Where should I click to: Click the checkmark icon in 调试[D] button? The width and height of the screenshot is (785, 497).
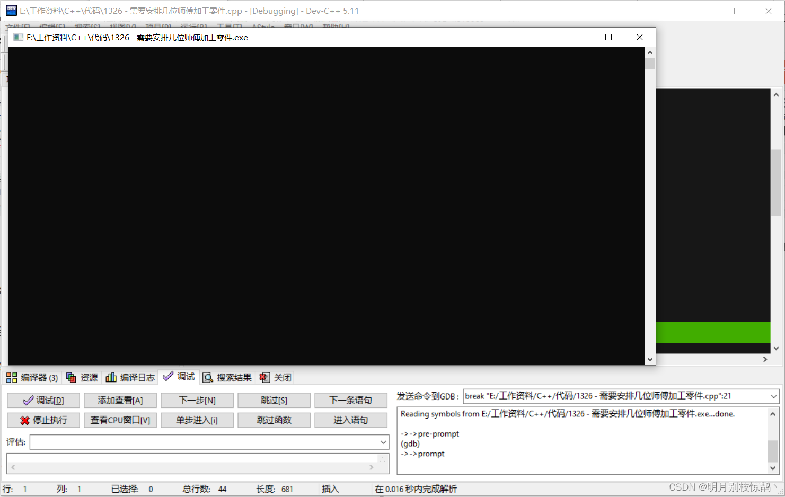point(28,401)
